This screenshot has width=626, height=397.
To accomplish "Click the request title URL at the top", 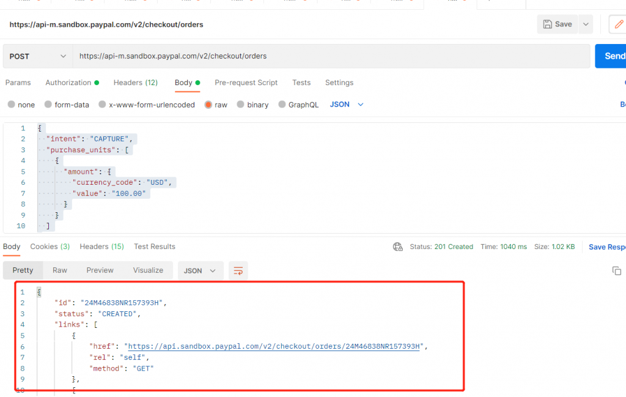I will (106, 24).
